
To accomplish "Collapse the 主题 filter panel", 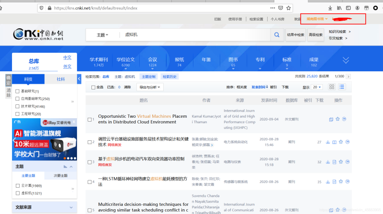I will click(71, 167).
